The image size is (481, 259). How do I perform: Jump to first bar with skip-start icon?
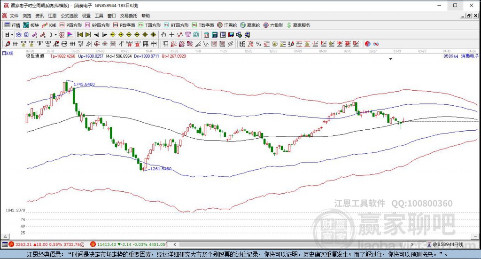[x=80, y=35]
